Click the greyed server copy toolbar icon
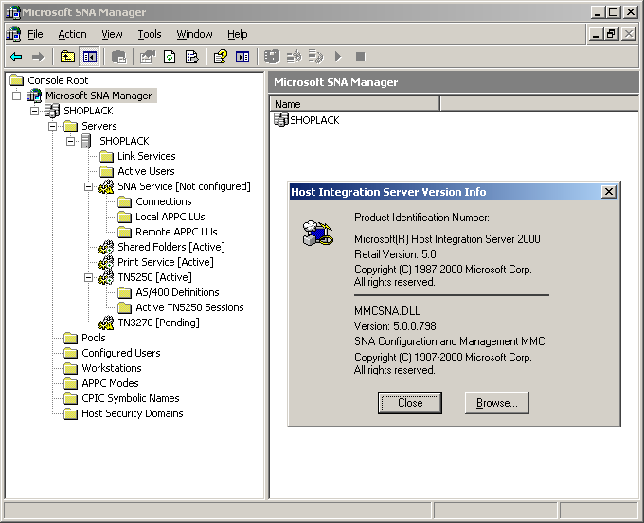This screenshot has height=523, width=644. pos(119,57)
